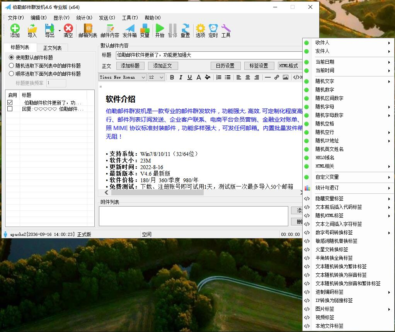Insert a numbered list
The height and width of the screenshot is (332, 395).
pos(219,77)
